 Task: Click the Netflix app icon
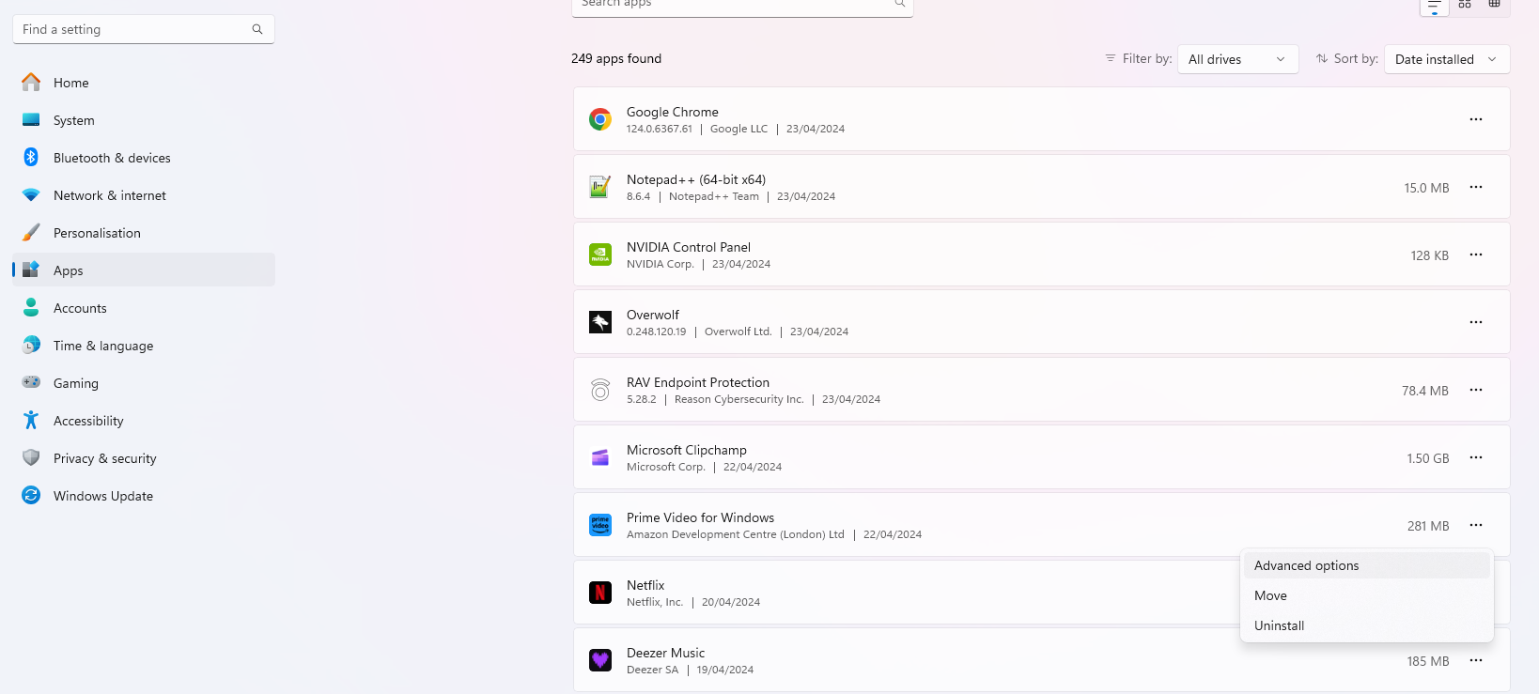tap(600, 593)
